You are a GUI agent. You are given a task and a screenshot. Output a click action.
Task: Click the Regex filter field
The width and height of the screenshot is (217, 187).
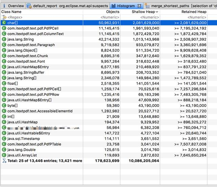tap(42, 17)
